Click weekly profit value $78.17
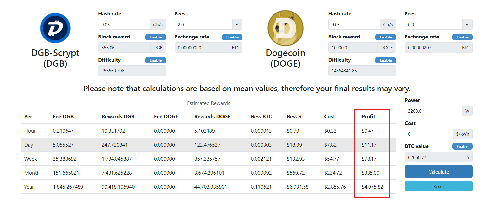This screenshot has height=203, width=482. [x=369, y=159]
